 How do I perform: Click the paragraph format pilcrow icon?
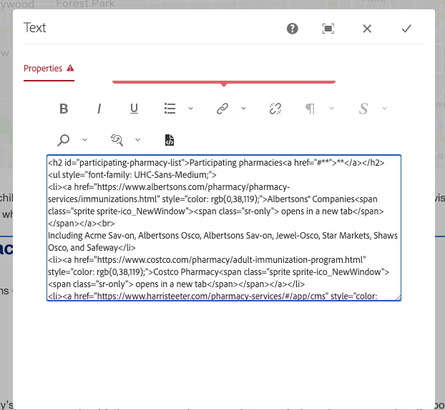pos(310,109)
